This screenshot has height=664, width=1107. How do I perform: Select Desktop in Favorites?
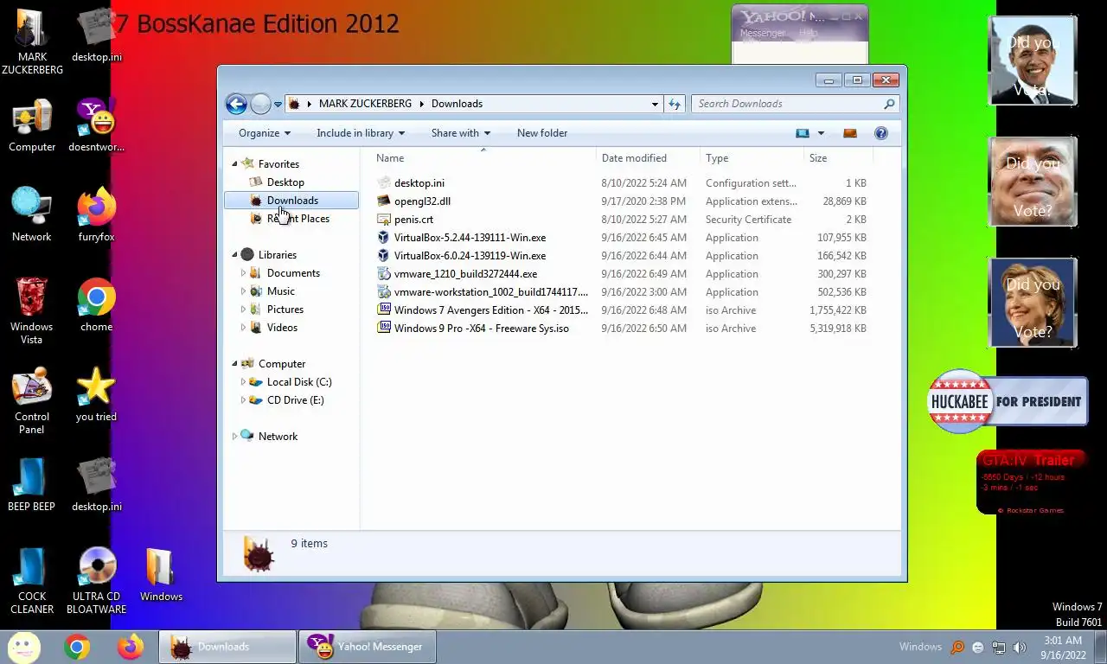(x=285, y=182)
